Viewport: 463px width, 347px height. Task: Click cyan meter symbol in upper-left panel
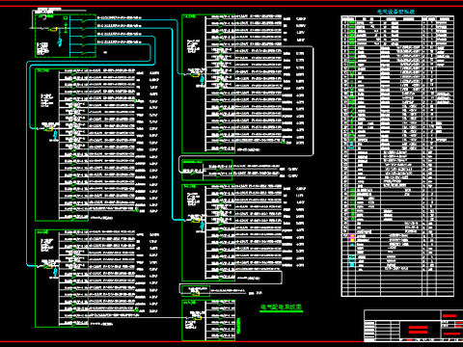point(55,134)
